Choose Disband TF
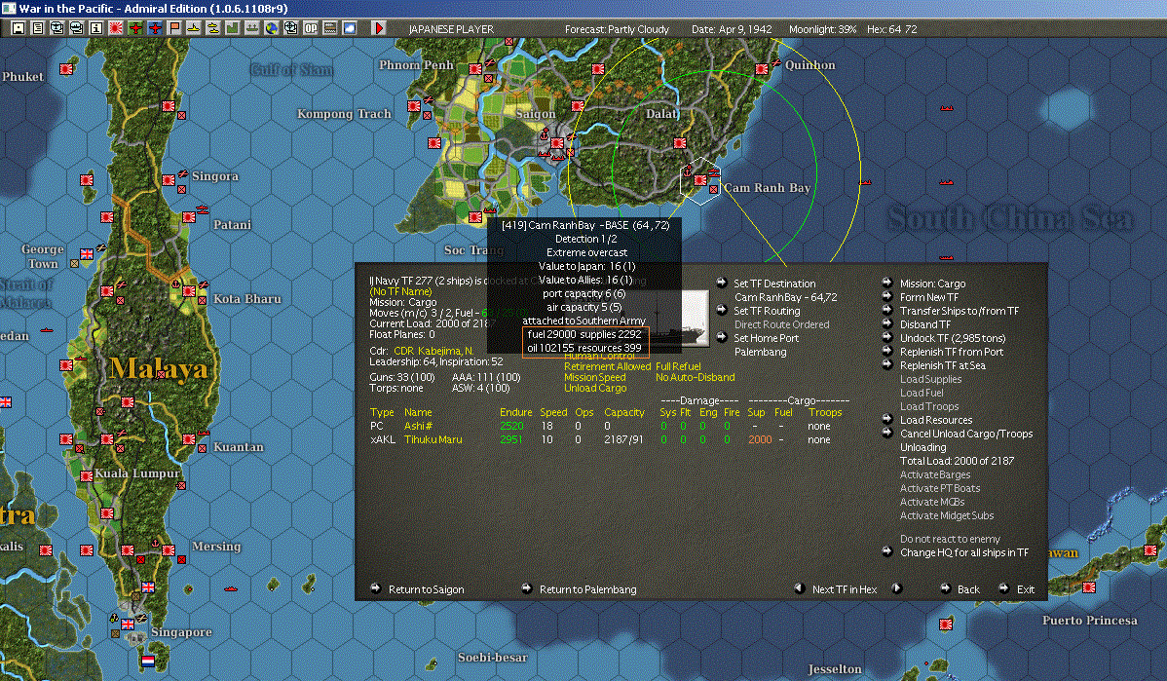Screen dimensions: 1167x681 pyautogui.click(x=925, y=324)
